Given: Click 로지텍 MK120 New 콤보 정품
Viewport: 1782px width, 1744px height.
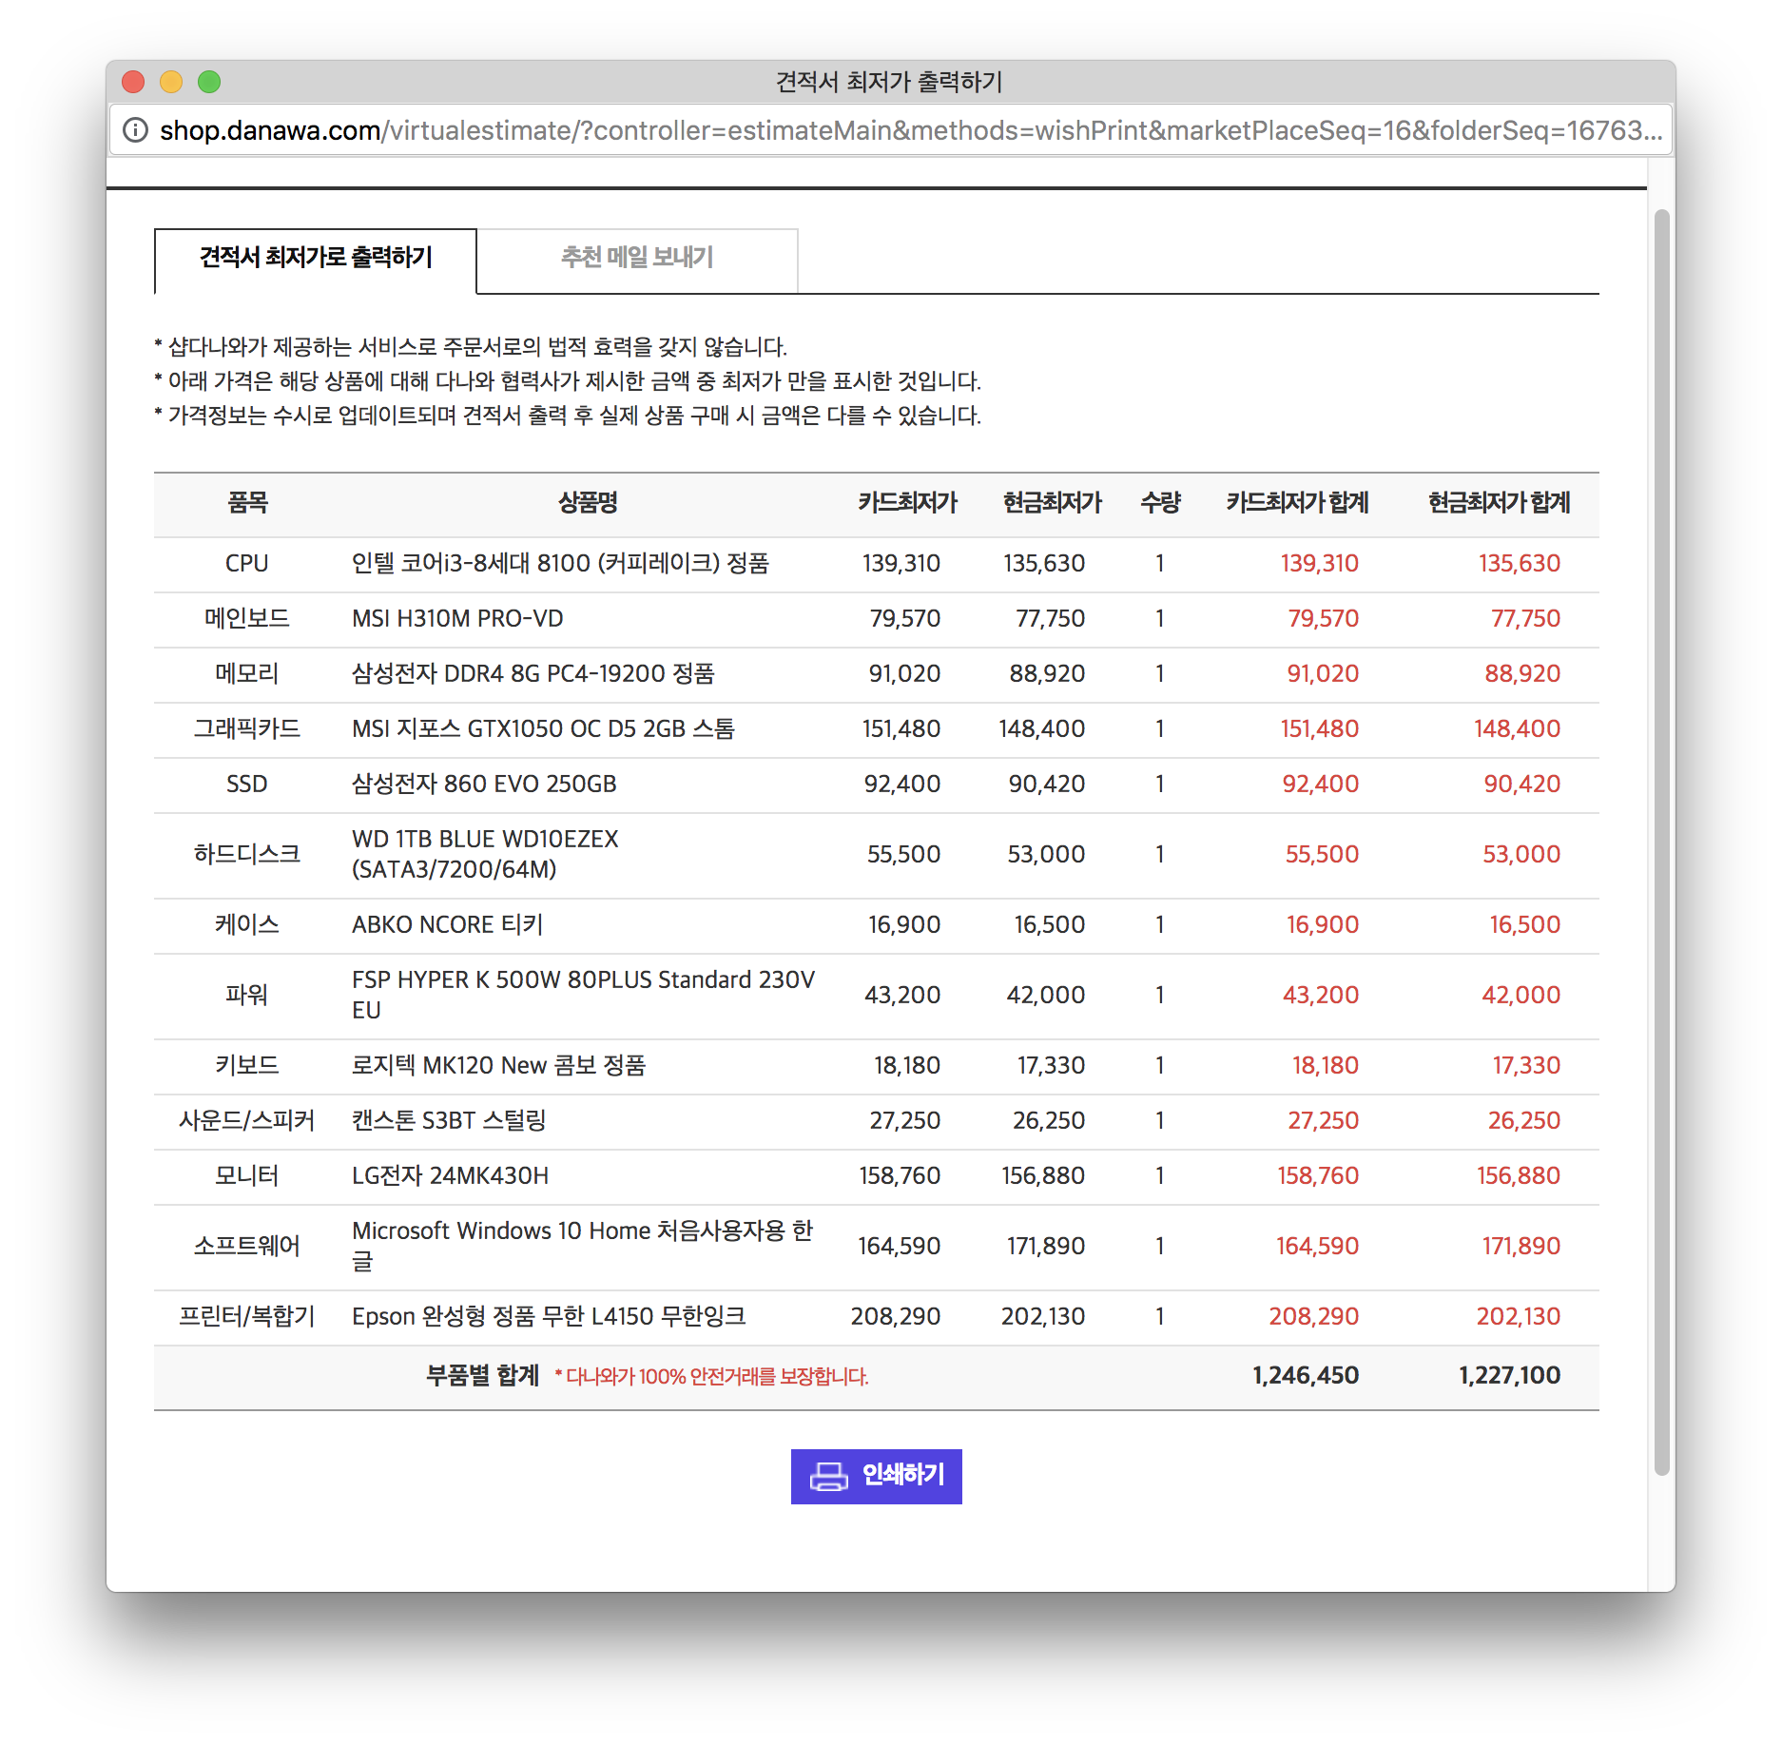Looking at the screenshot, I should click(x=499, y=1065).
